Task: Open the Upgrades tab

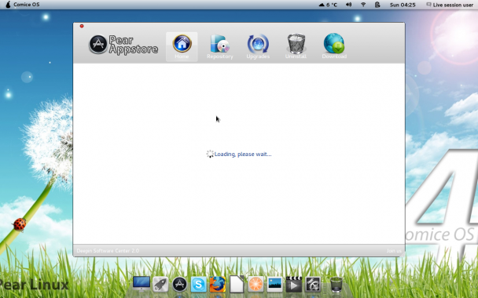Action: (x=258, y=47)
